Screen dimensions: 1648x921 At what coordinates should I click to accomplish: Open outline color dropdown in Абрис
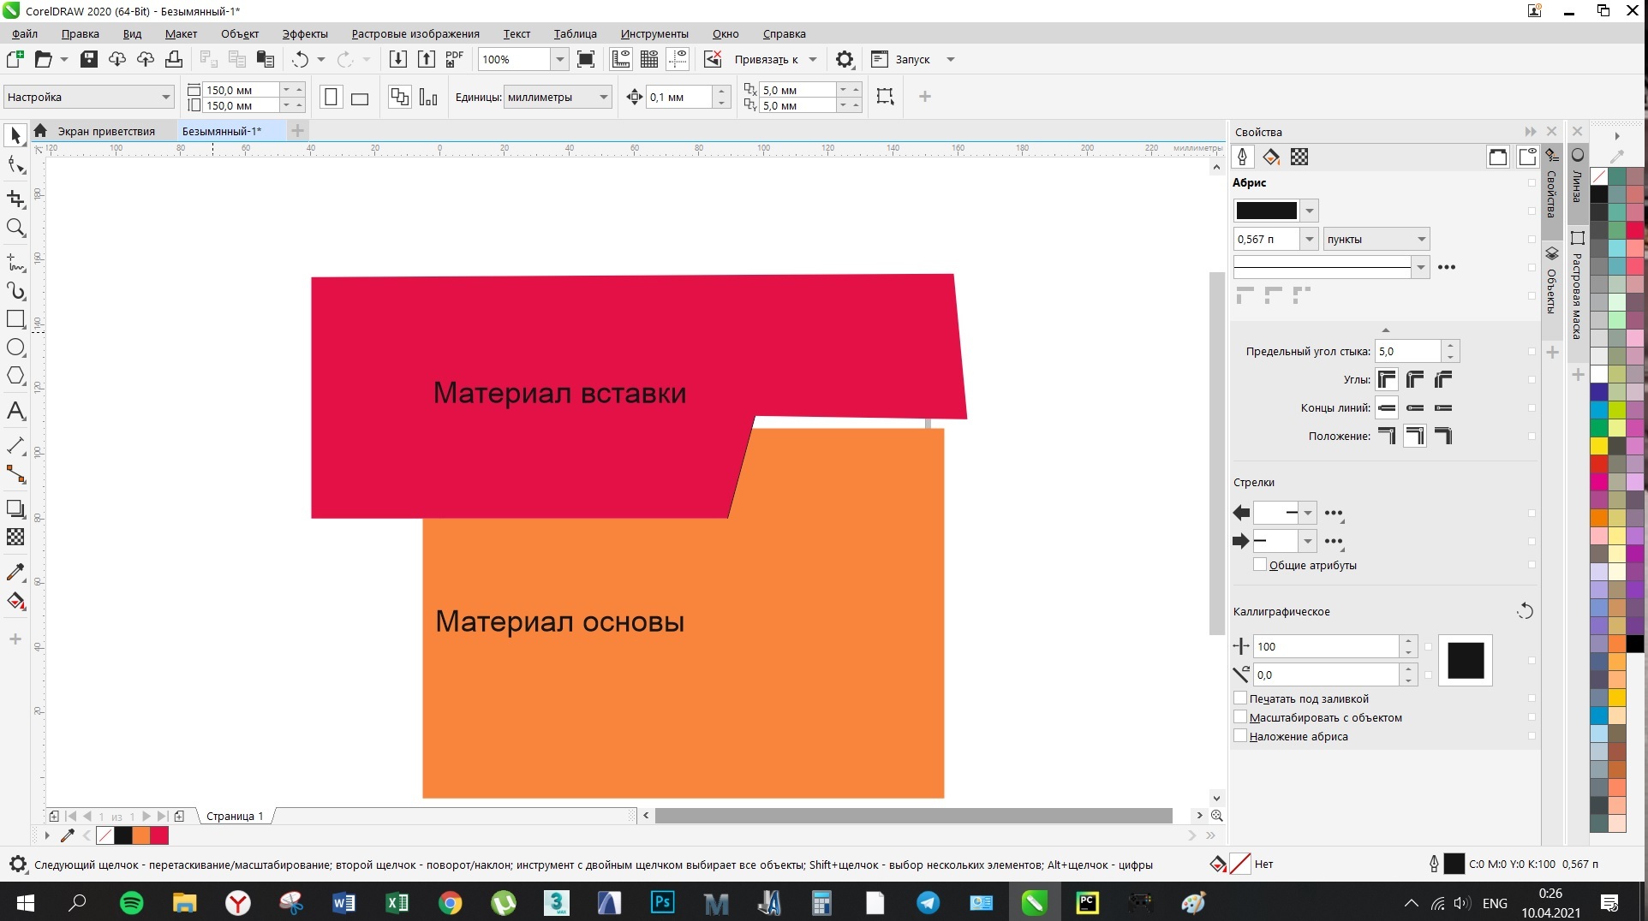coord(1309,211)
